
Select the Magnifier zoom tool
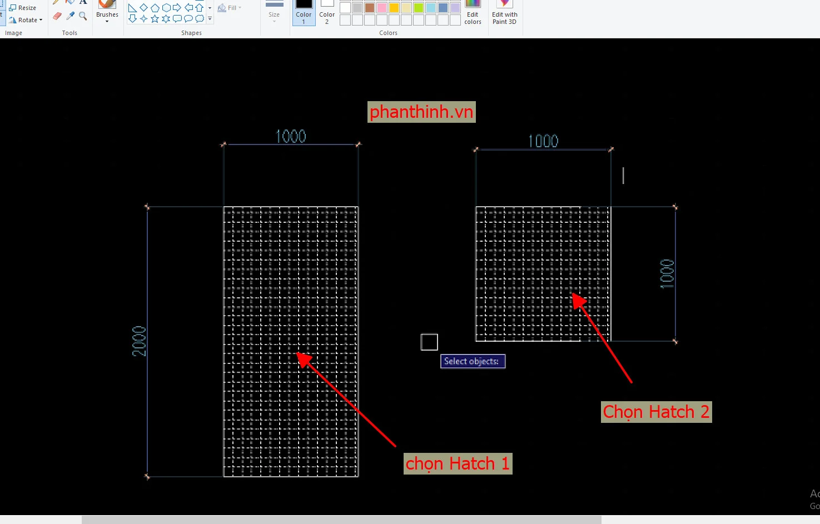[x=83, y=16]
